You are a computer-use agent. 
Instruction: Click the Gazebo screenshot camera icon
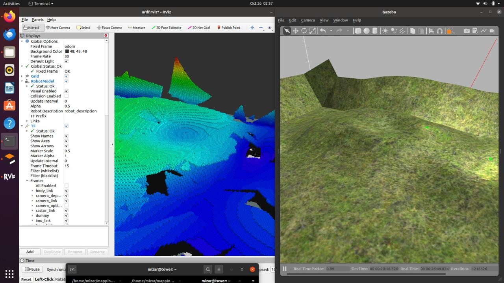pos(467,31)
